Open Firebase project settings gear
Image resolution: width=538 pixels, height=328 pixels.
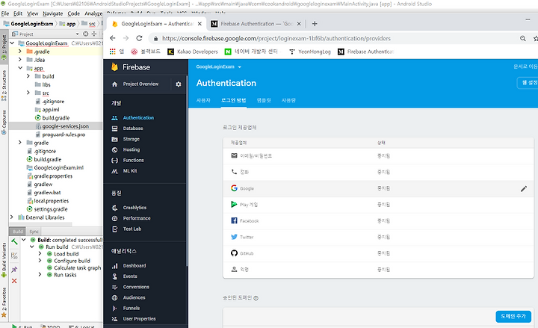(178, 84)
